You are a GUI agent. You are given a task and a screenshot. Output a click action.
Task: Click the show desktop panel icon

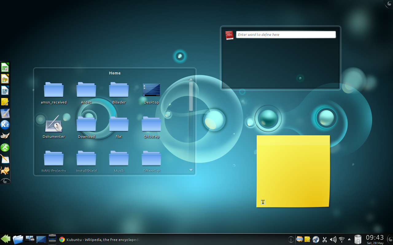(41, 239)
